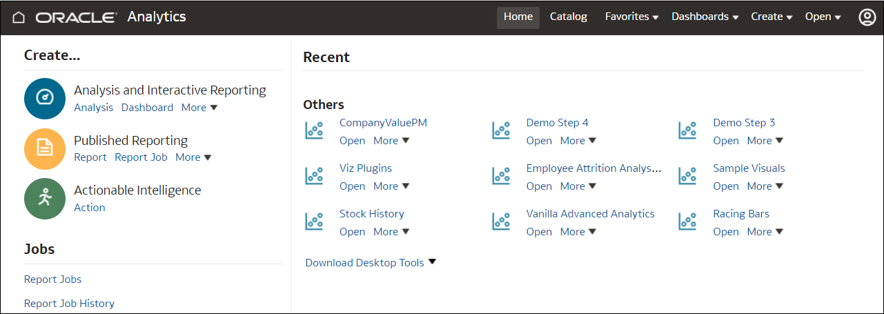This screenshot has width=884, height=314.
Task: Click the Demo Step 4 chart icon
Action: coord(501,130)
